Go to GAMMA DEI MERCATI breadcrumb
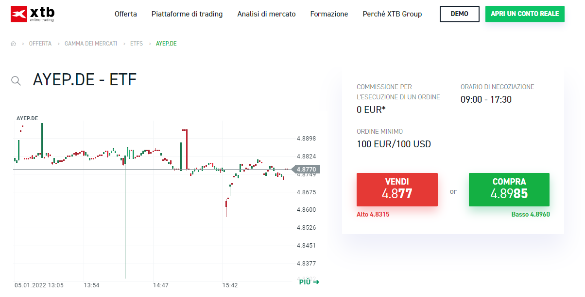The image size is (585, 297). click(91, 44)
